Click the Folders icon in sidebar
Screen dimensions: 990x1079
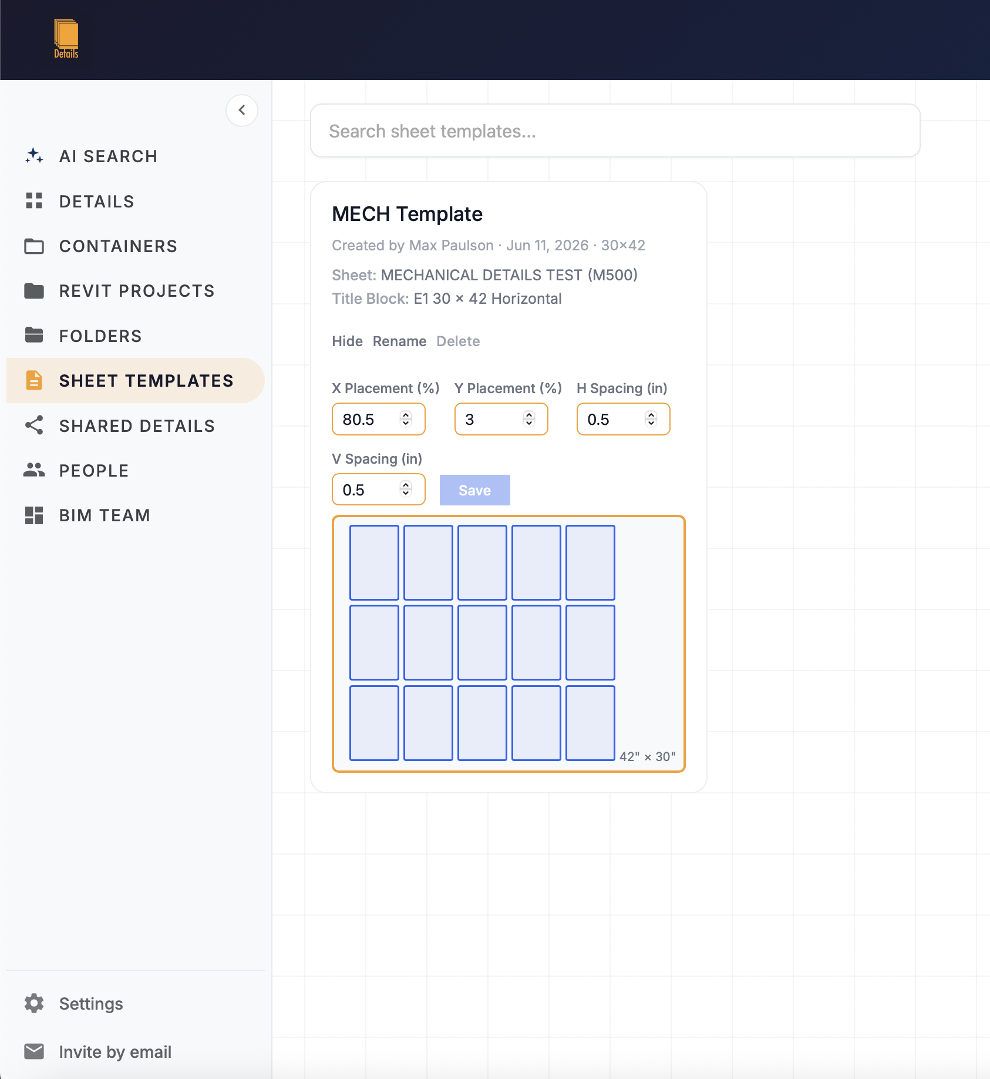pyautogui.click(x=34, y=336)
